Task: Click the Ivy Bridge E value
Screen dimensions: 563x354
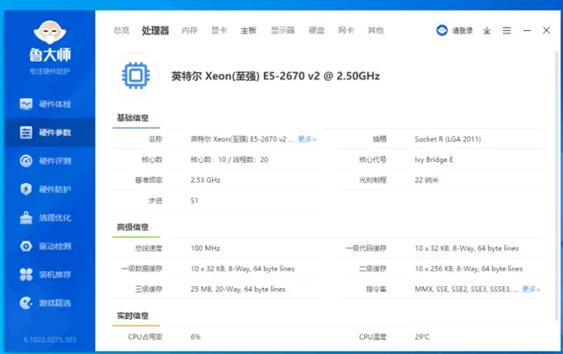Action: 434,159
